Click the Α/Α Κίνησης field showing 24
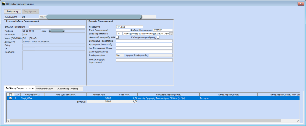Screen dimensions: 306x126 (x=30, y=17)
